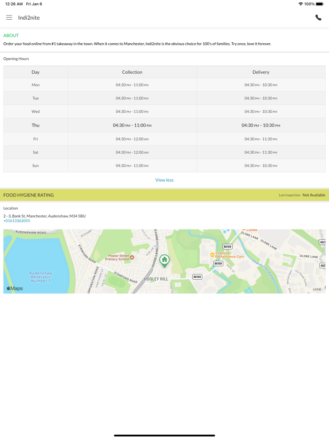Select the Delivery column header

tap(261, 72)
